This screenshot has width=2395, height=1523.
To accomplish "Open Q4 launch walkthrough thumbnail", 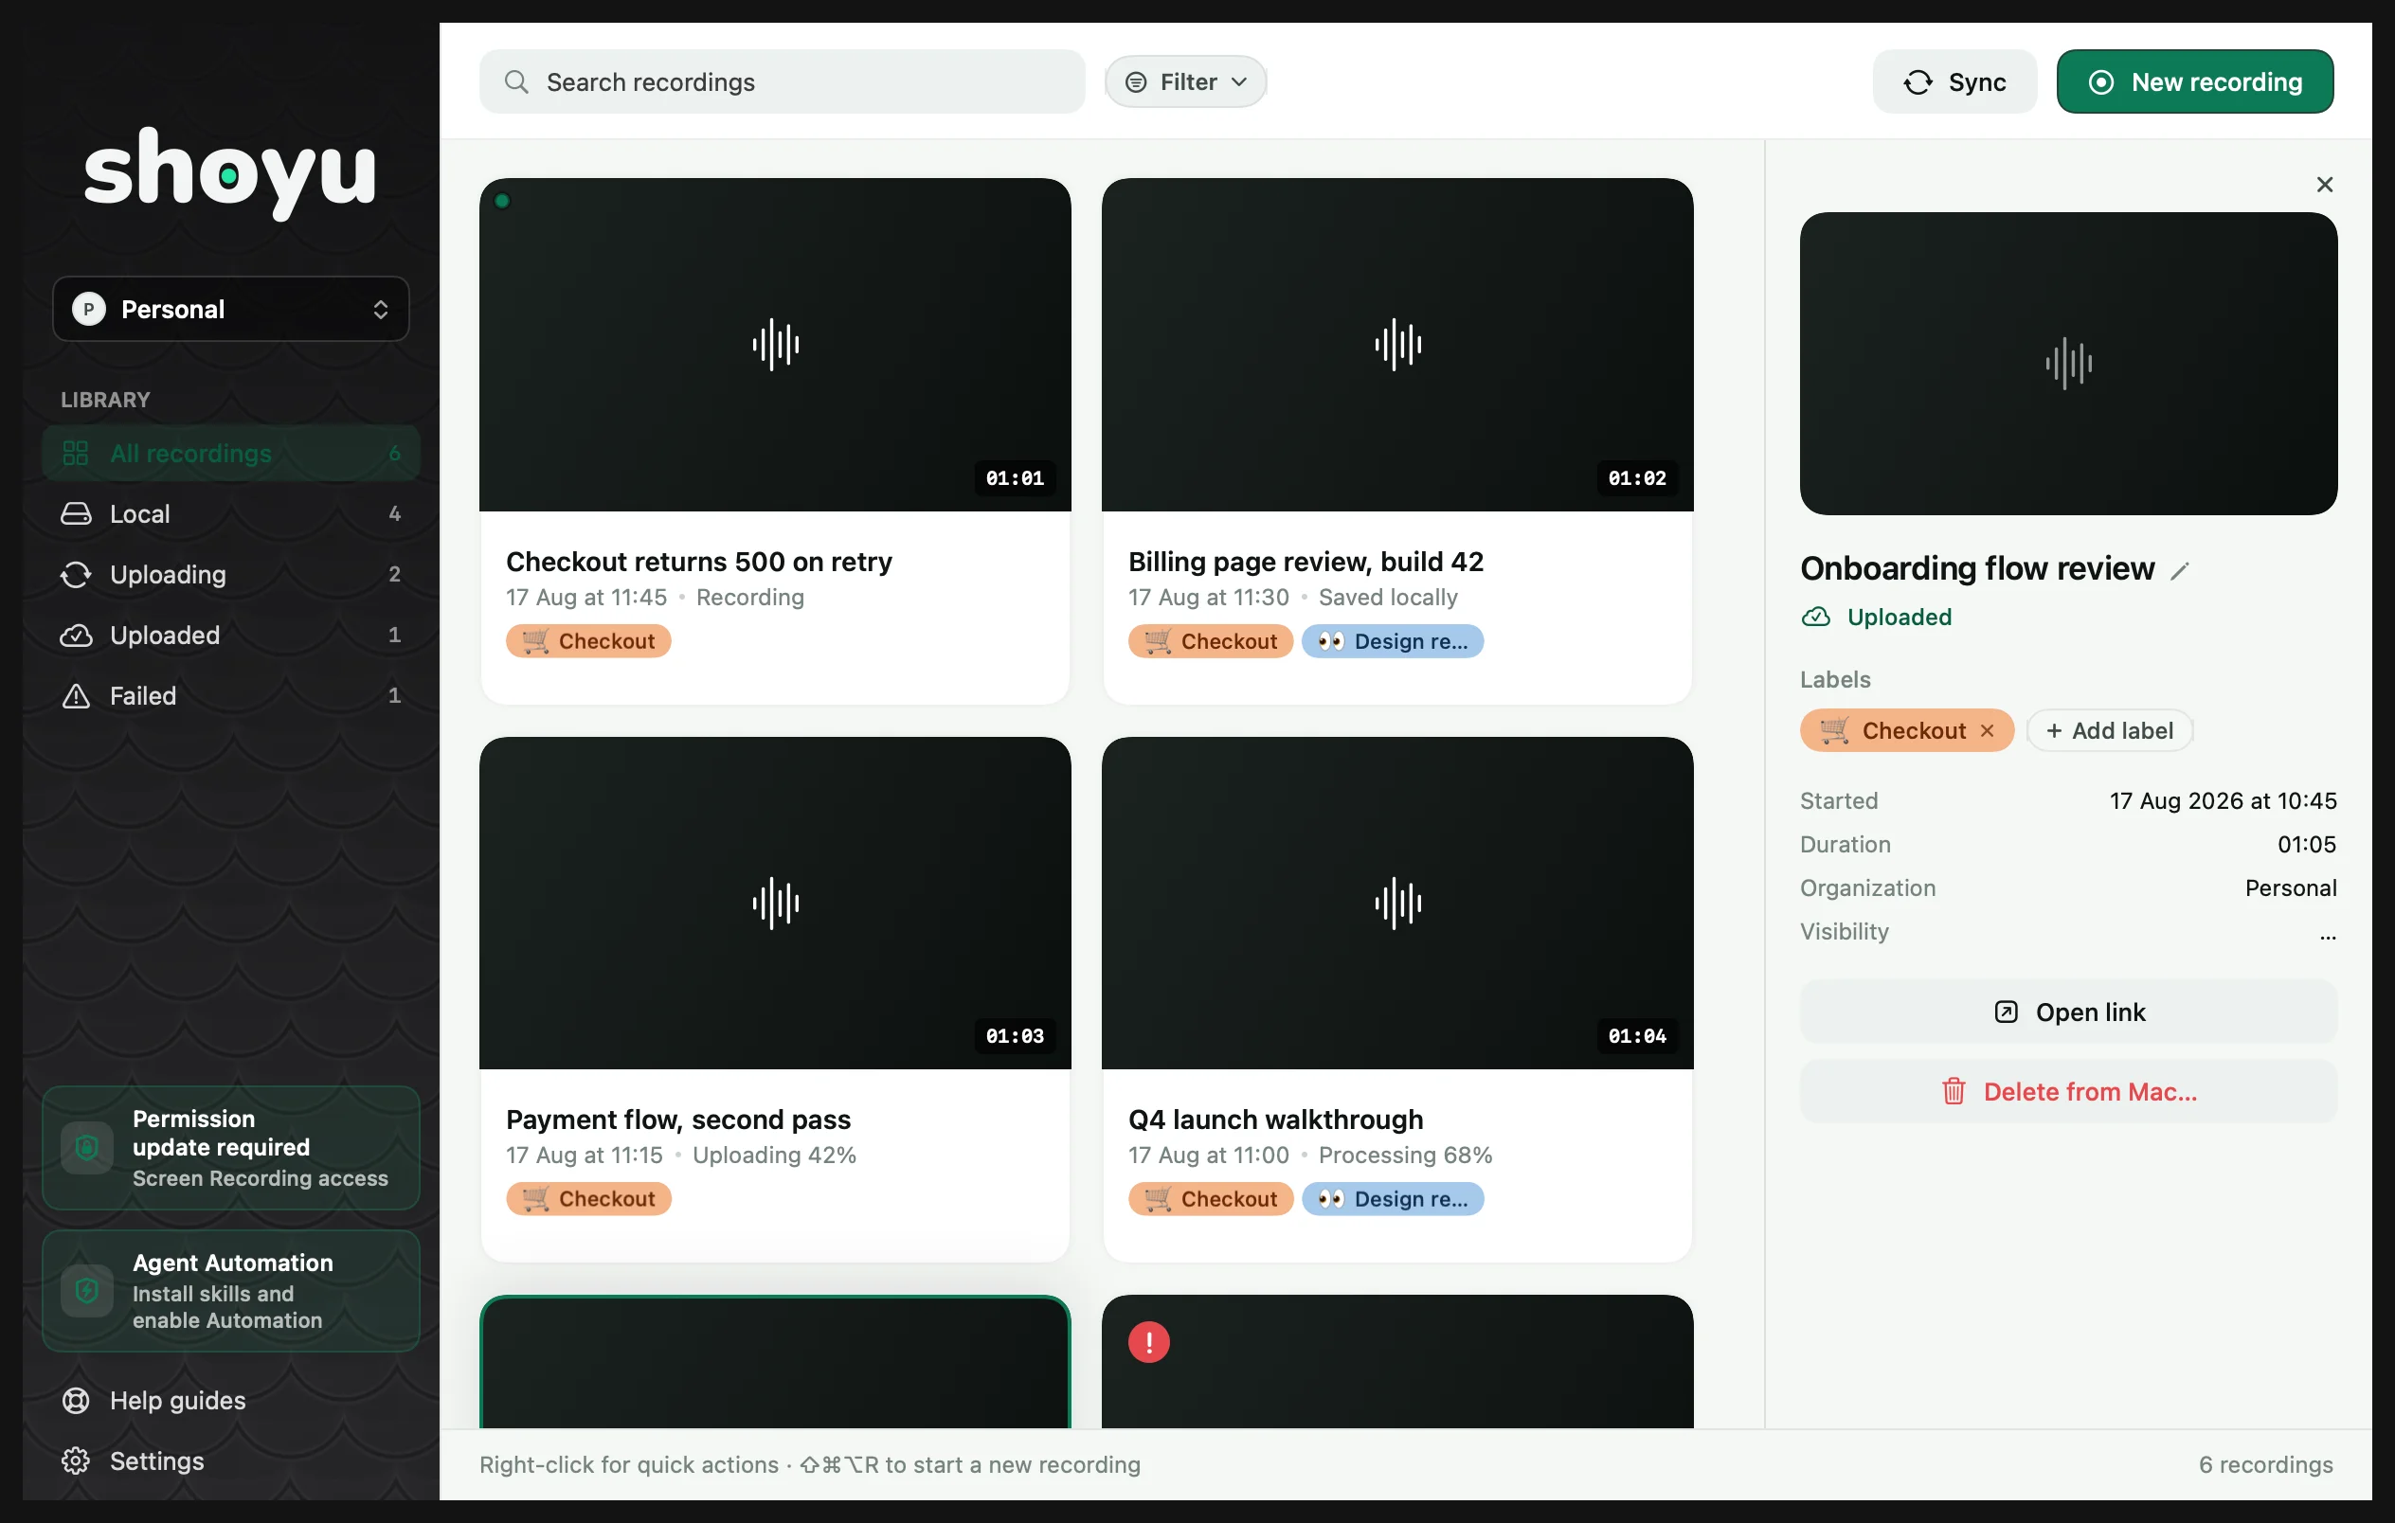I will point(1397,903).
